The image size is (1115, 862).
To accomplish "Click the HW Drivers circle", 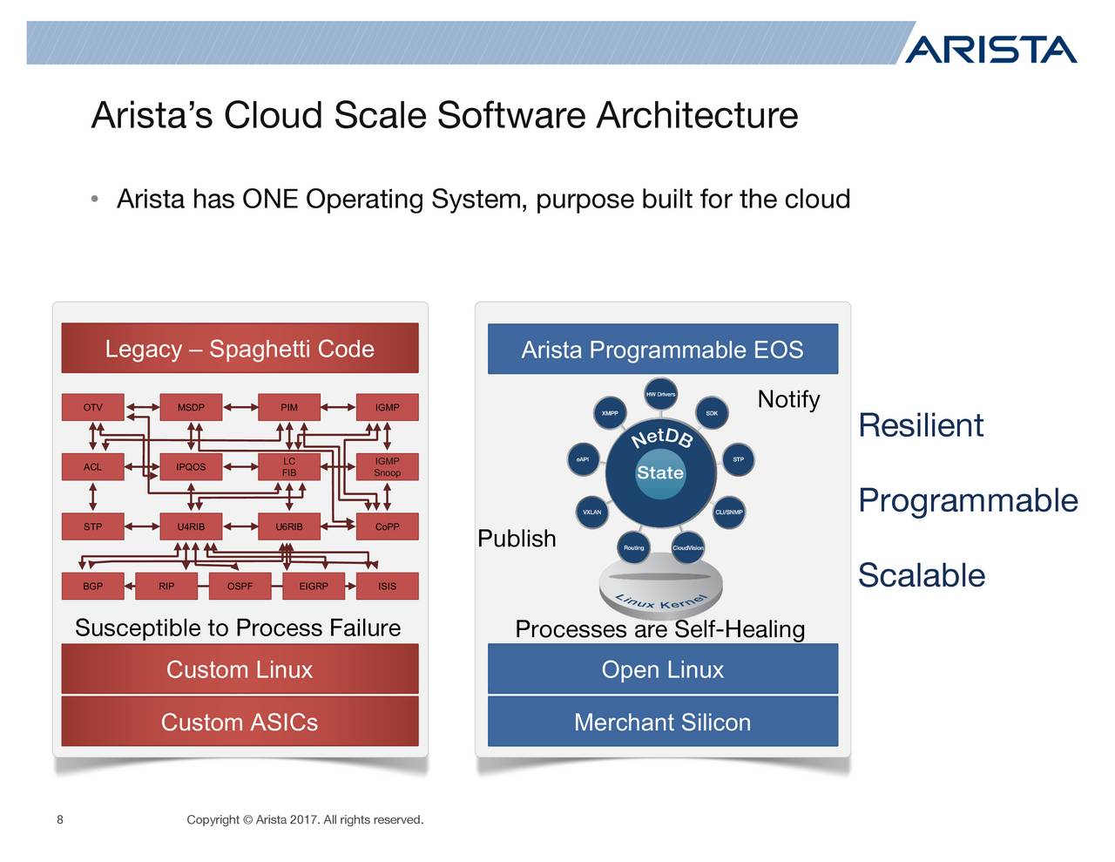I will (x=659, y=394).
